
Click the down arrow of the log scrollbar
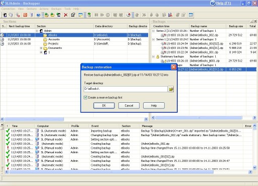click(254, 167)
